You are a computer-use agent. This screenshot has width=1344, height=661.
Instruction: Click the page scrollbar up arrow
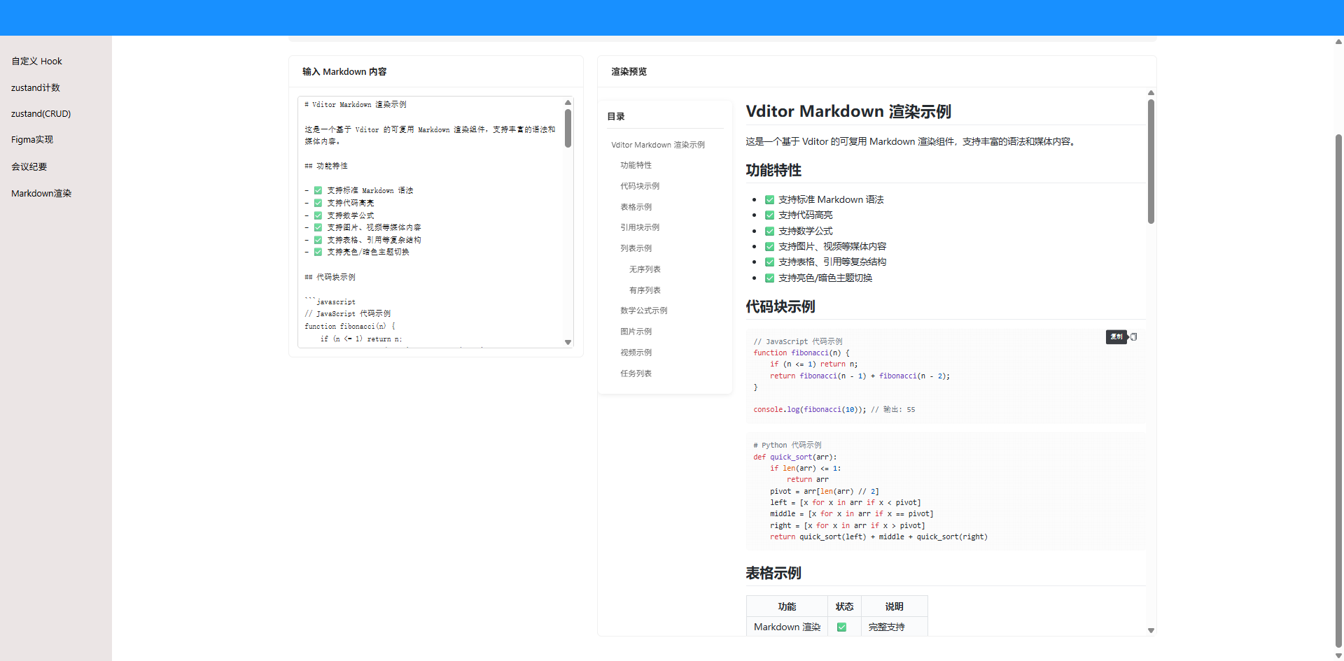click(x=1338, y=41)
